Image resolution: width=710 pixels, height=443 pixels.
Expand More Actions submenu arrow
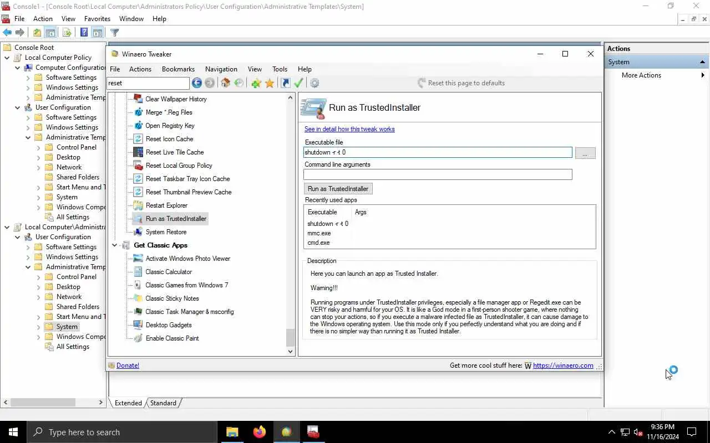tap(703, 75)
